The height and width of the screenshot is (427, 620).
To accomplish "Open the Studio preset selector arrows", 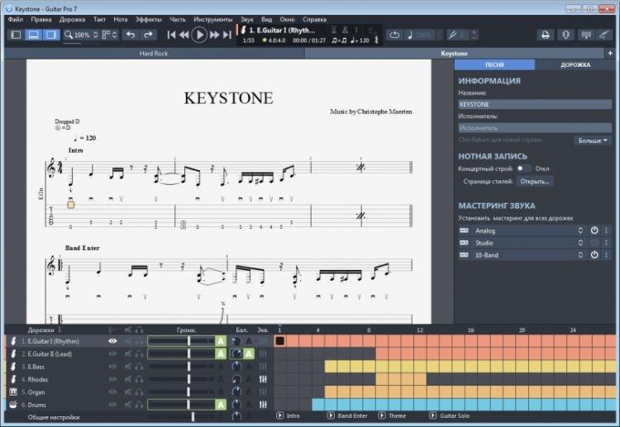I will tap(580, 243).
